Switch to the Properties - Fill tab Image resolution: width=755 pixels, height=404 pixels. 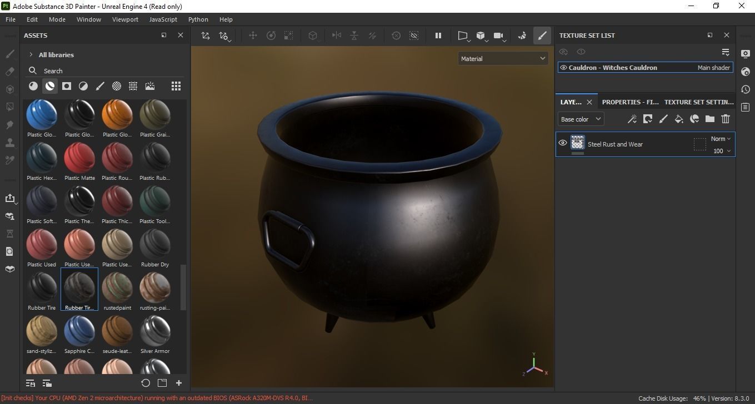(631, 102)
